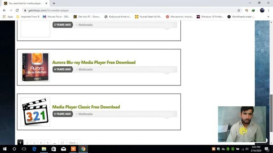
Task: Click the Aurora Blu-ray box thumbnail
Action: (35, 67)
